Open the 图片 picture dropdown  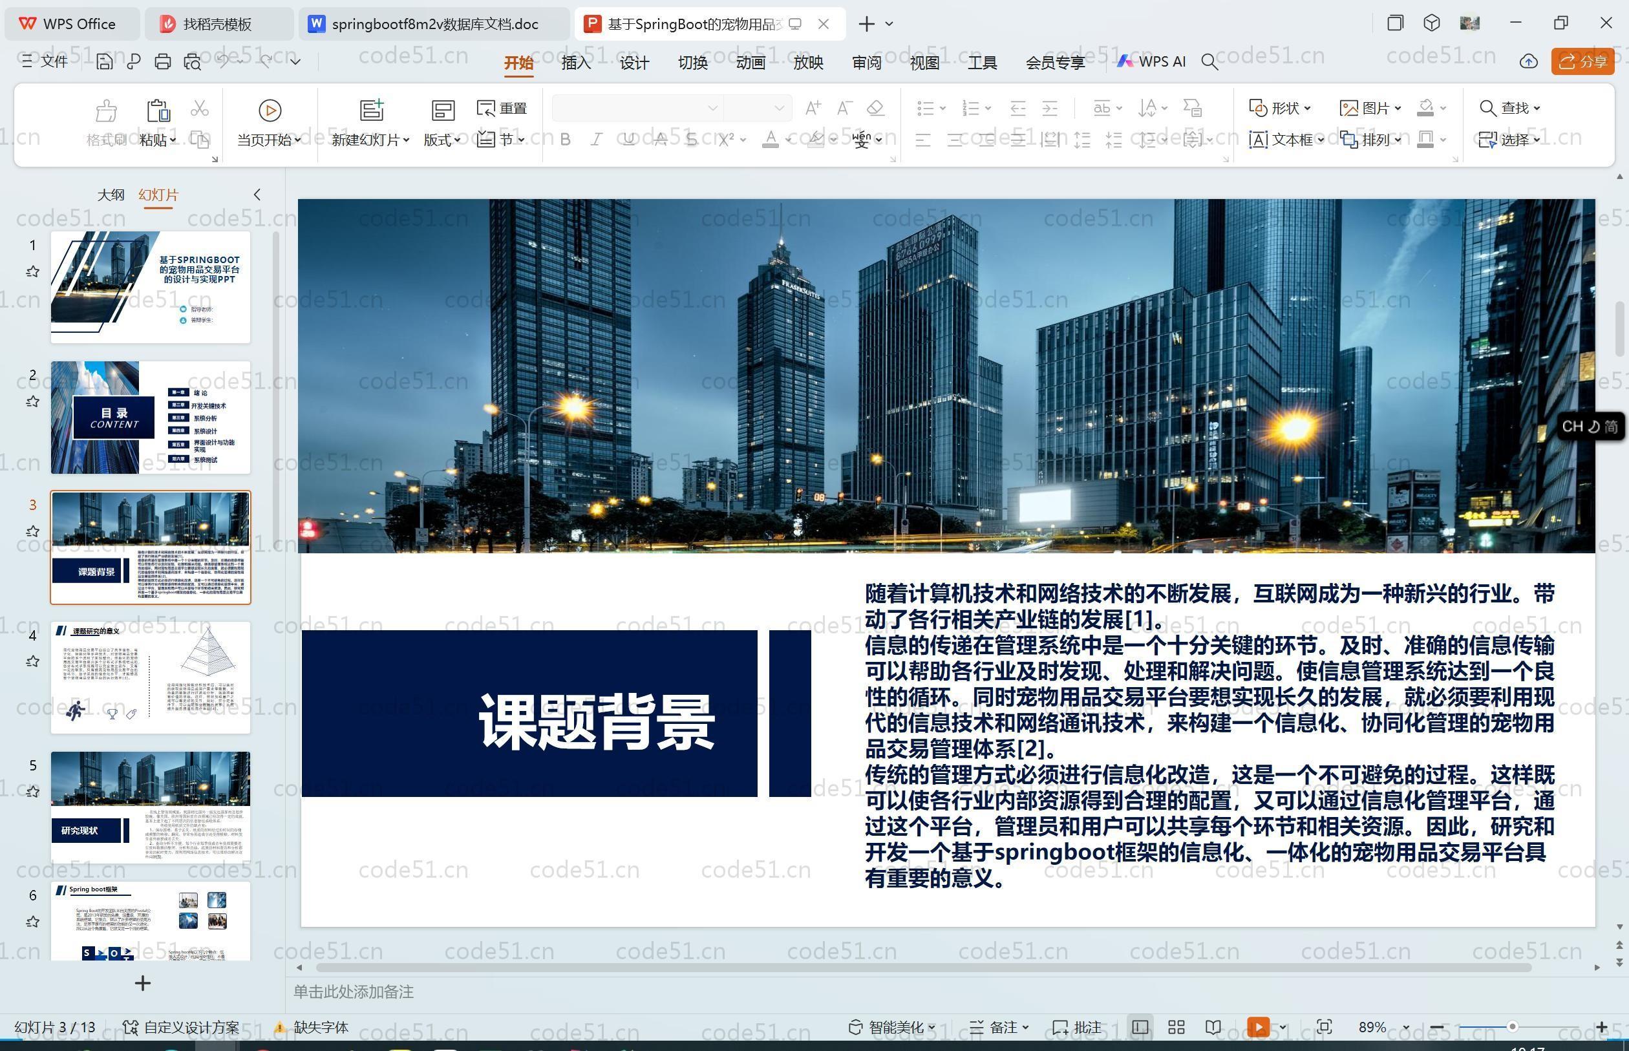click(x=1370, y=108)
